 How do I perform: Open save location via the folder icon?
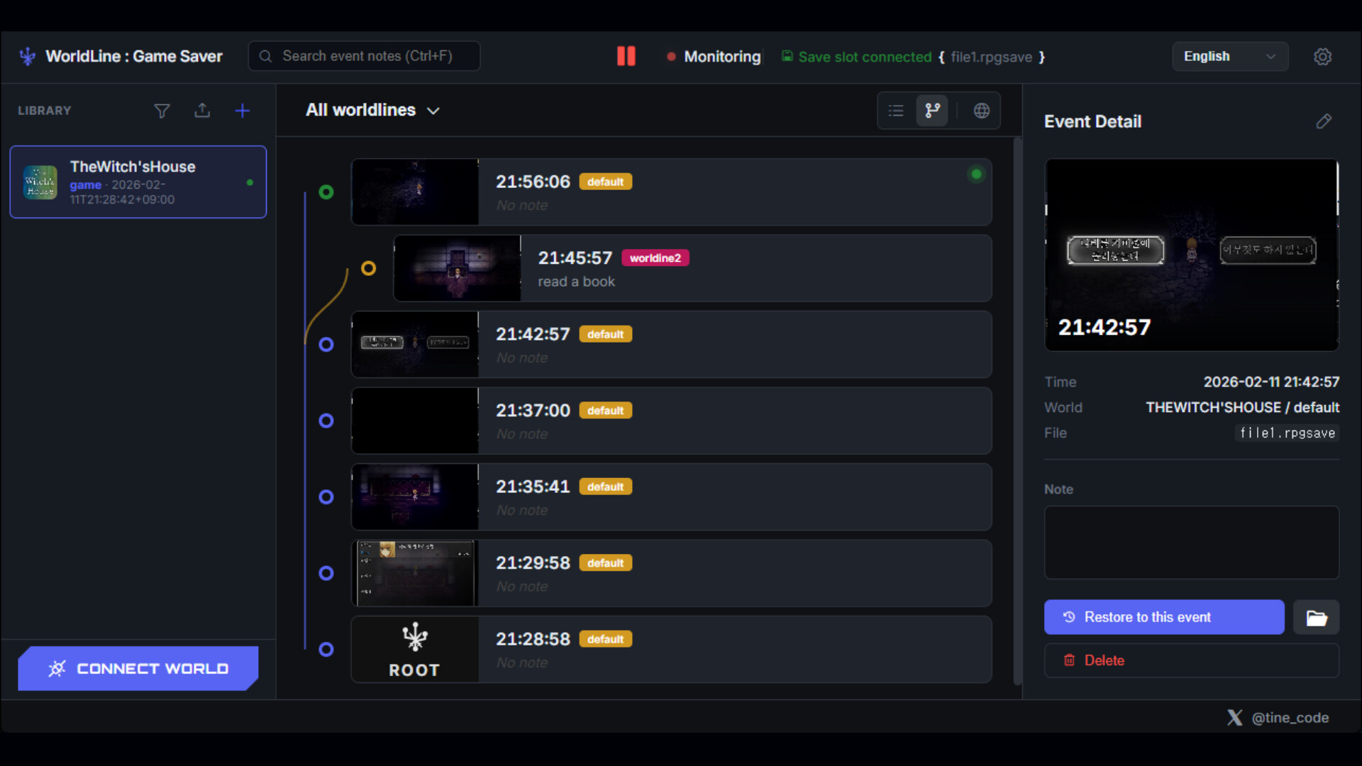click(x=1317, y=617)
